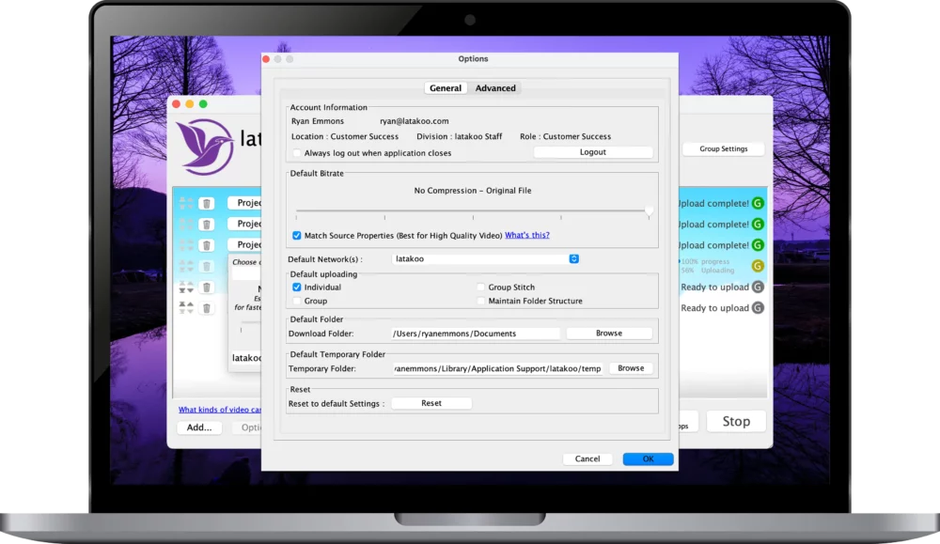Click the reorder arrows on the last Ready to upload row
Image resolution: width=940 pixels, height=544 pixels.
click(186, 308)
